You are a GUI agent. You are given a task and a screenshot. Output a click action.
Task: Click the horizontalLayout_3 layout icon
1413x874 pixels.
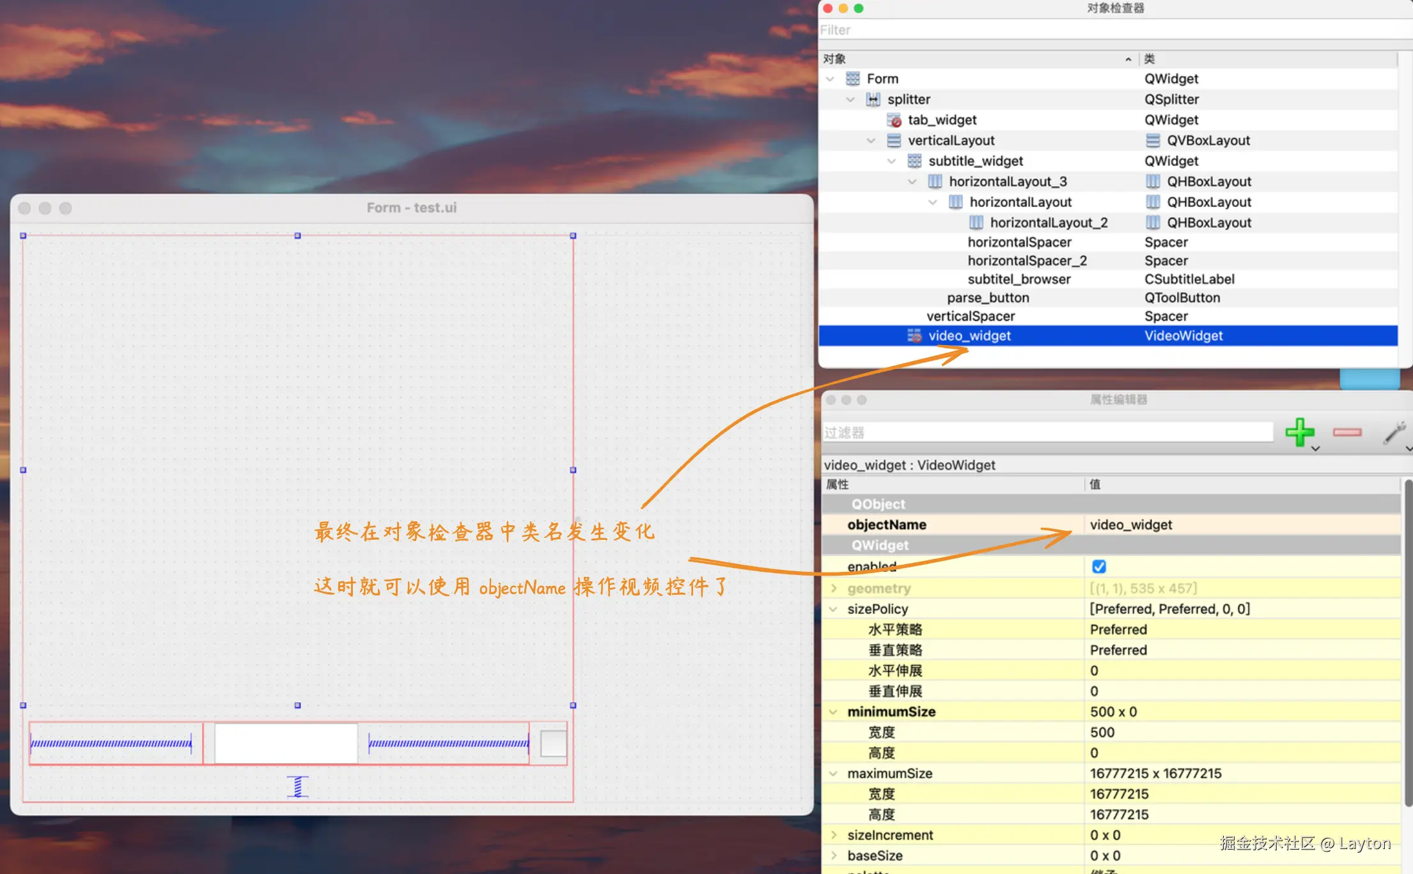(x=934, y=181)
